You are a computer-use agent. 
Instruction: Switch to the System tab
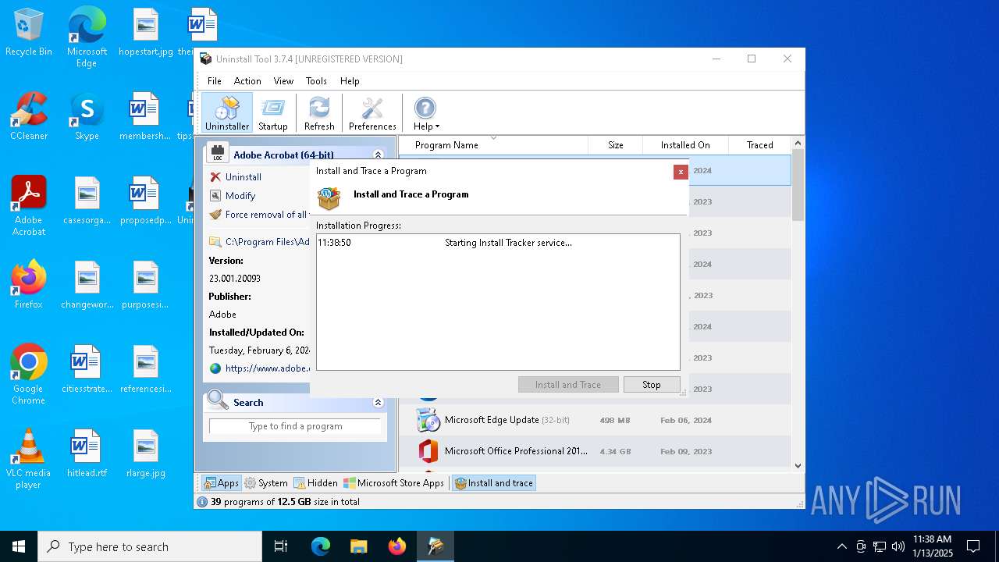click(266, 483)
